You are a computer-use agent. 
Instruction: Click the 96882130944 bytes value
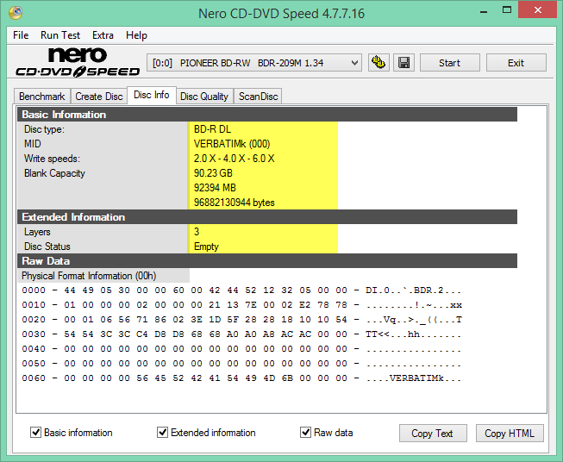(235, 203)
